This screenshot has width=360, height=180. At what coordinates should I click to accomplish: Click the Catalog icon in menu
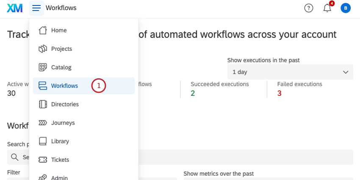click(43, 67)
